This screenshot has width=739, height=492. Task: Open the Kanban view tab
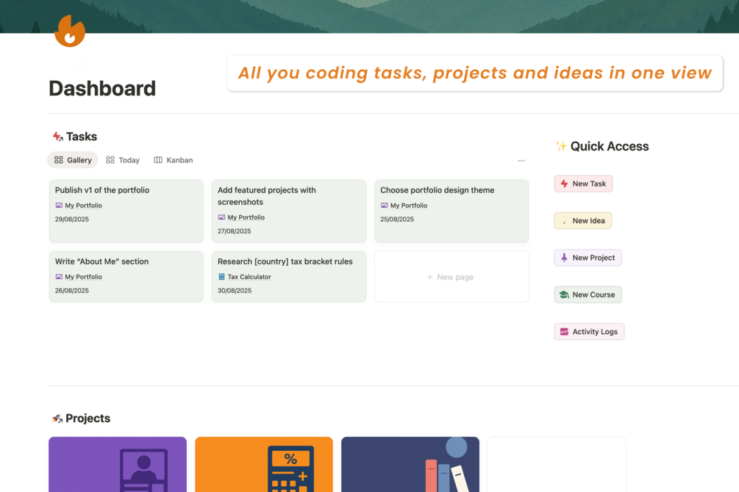click(173, 160)
